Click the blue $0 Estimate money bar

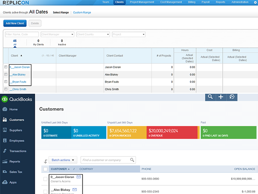point(56,132)
